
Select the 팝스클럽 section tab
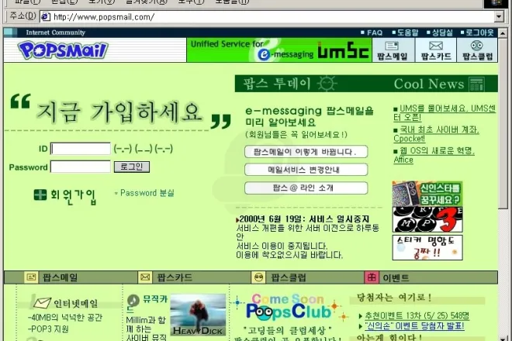point(289,277)
